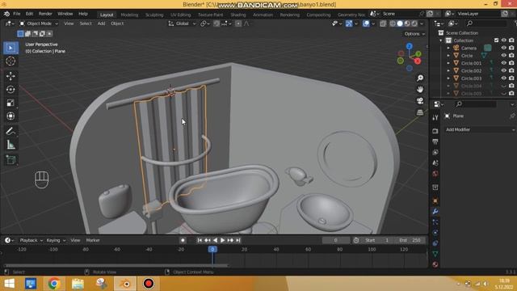The image size is (517, 291).
Task: Switch to the Modeling workspace tab
Action: 129,15
